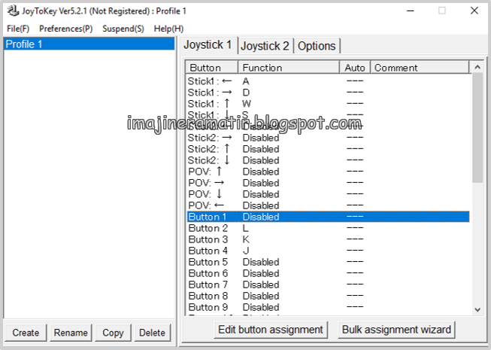Open the Bulk assignment wizard
491x350 pixels.
coord(396,330)
